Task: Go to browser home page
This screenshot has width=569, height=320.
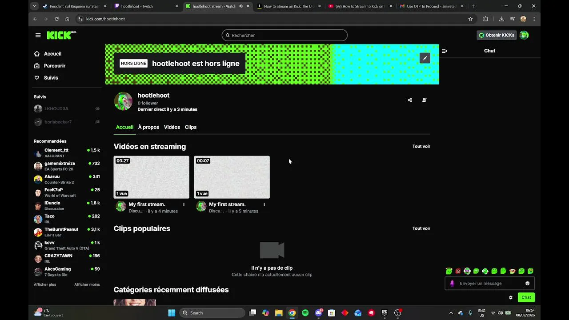Action: [67, 19]
